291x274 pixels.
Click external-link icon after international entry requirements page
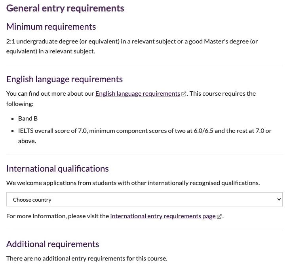pos(219,217)
